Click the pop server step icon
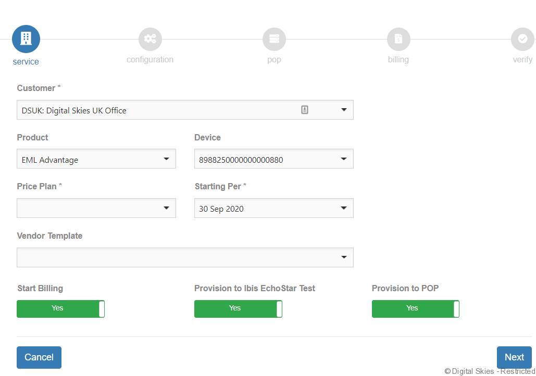536x376 pixels. click(274, 39)
